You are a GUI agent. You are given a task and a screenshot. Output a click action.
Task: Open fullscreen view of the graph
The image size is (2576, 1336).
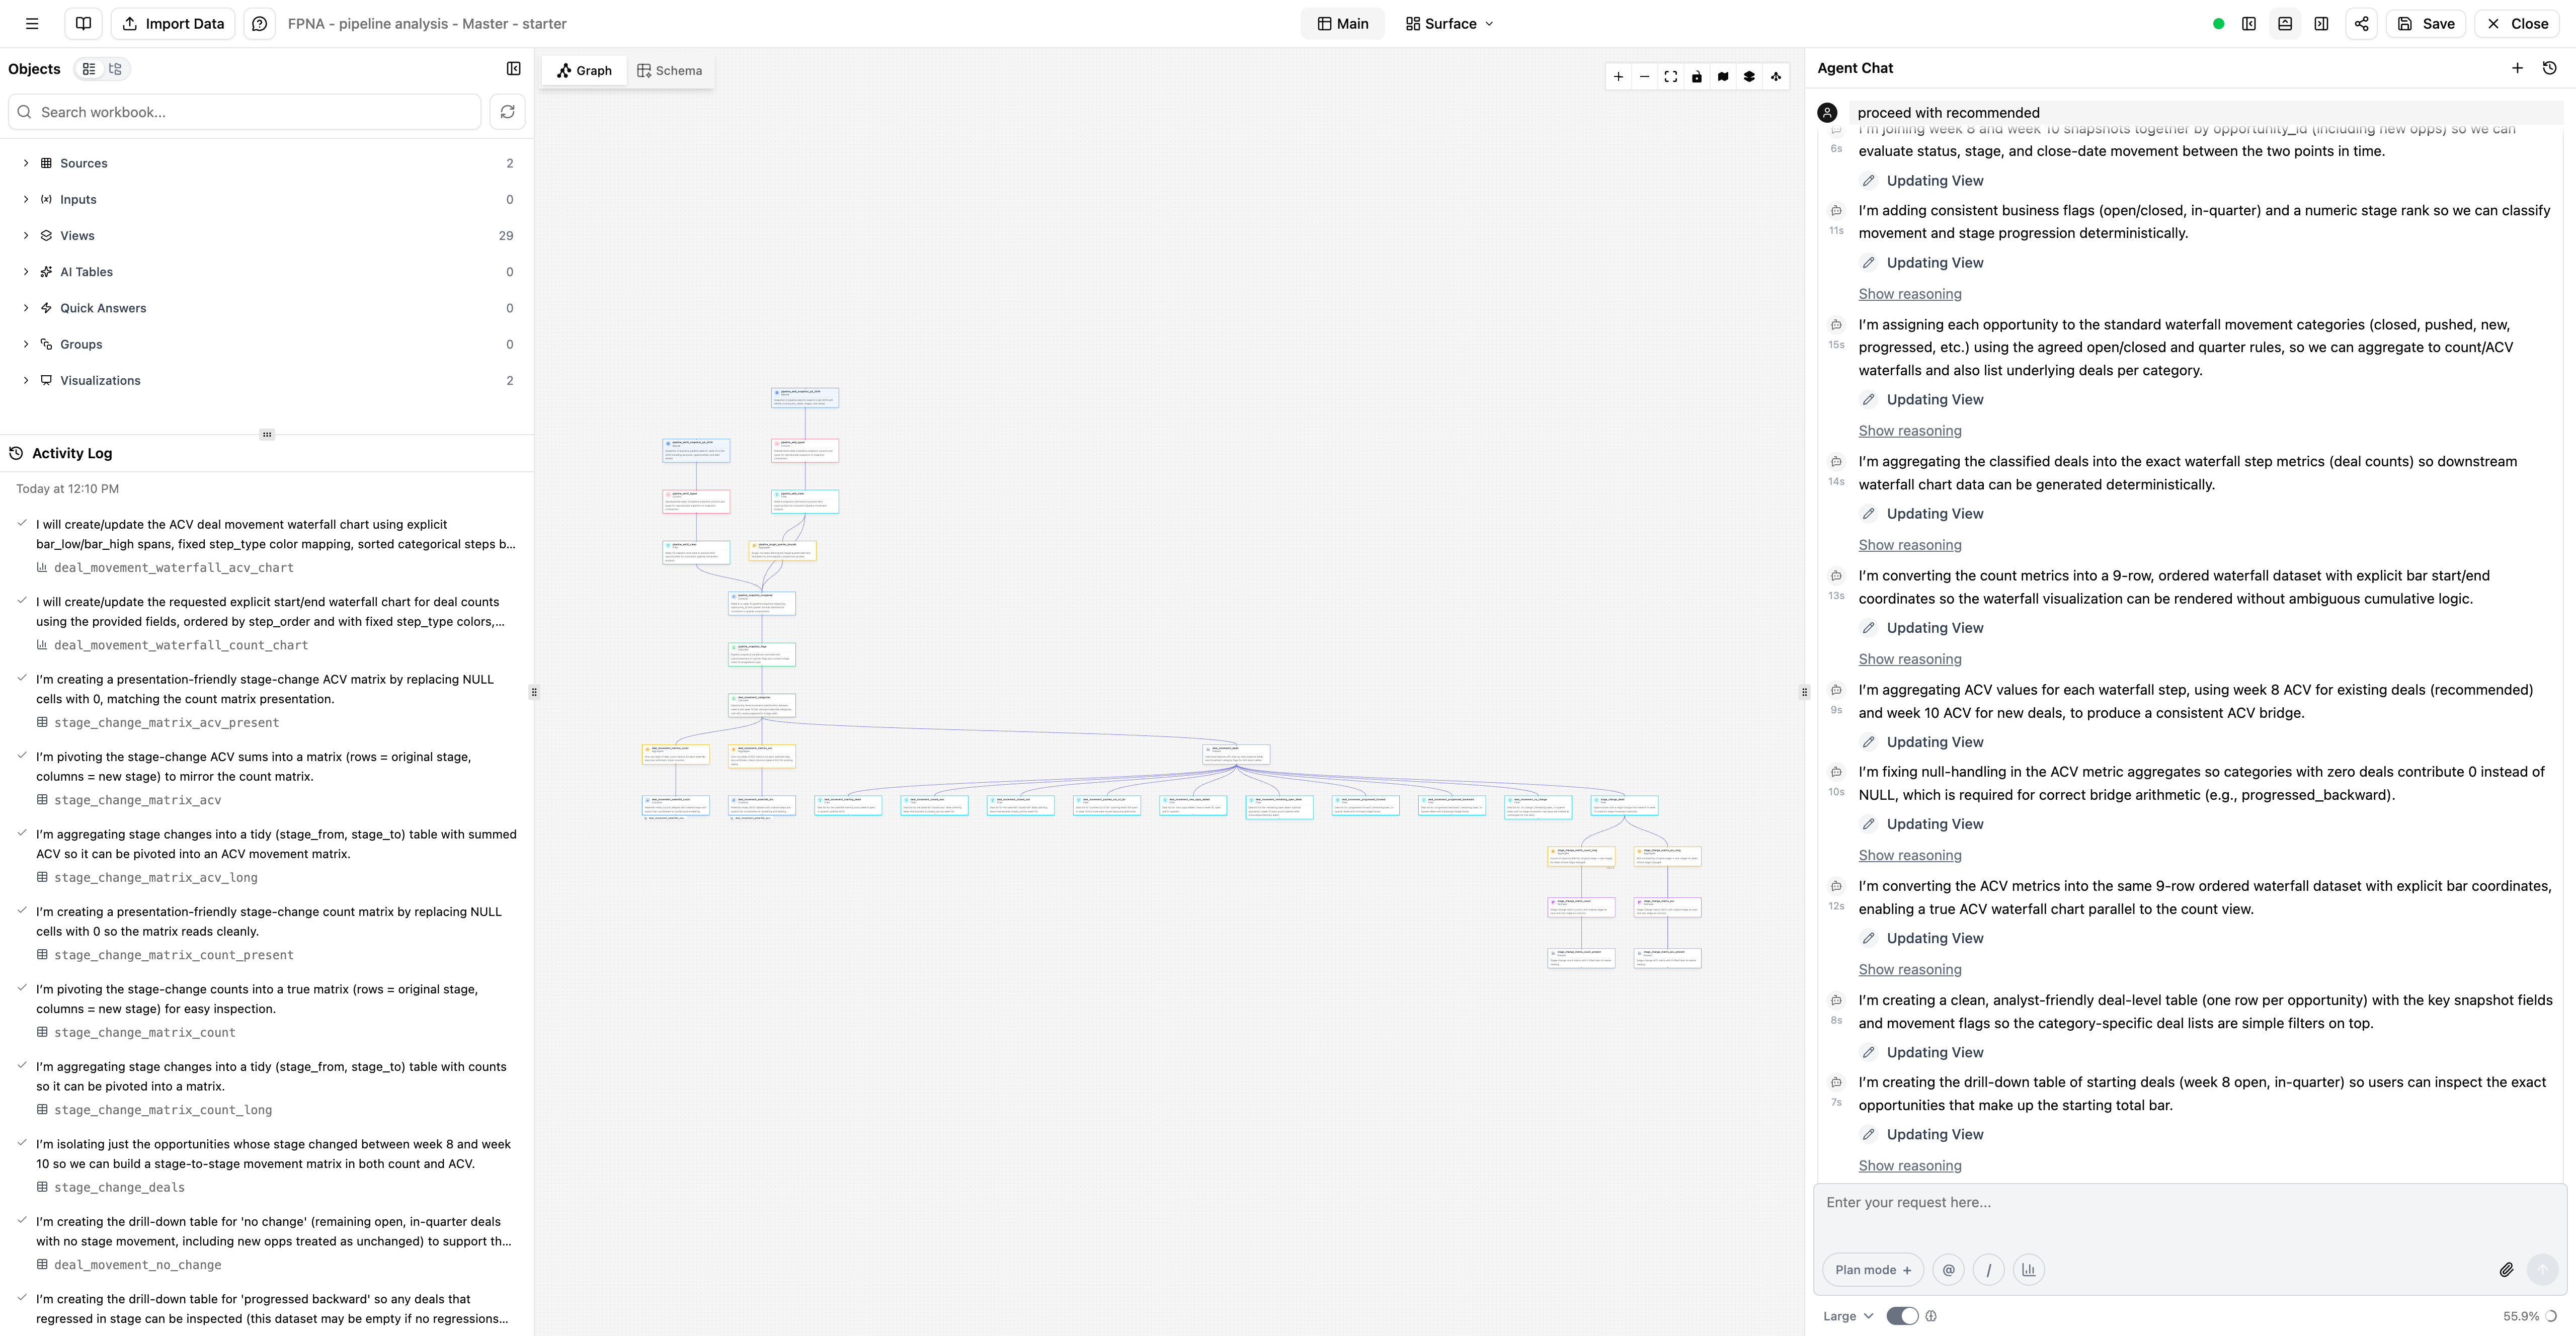click(x=1670, y=76)
